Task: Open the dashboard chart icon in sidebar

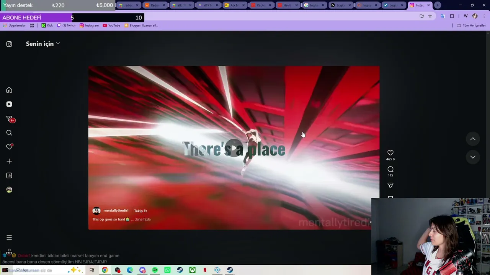Action: point(9,175)
